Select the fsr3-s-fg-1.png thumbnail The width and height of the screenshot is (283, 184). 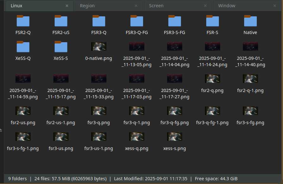click(x=23, y=136)
